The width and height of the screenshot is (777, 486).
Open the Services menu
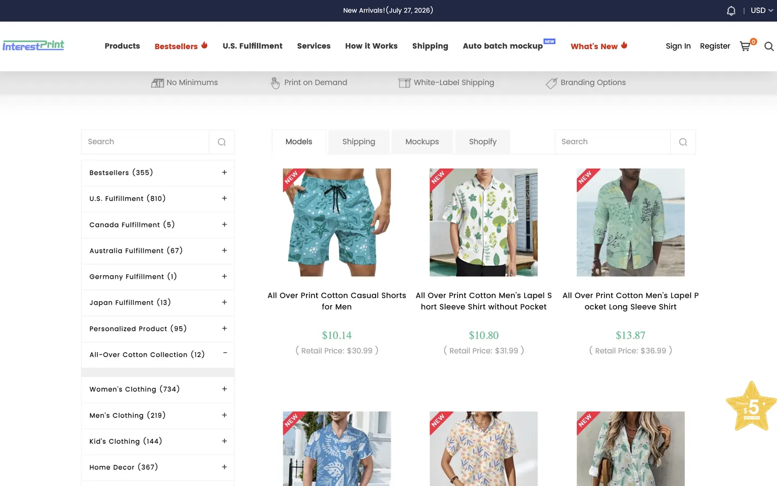313,46
